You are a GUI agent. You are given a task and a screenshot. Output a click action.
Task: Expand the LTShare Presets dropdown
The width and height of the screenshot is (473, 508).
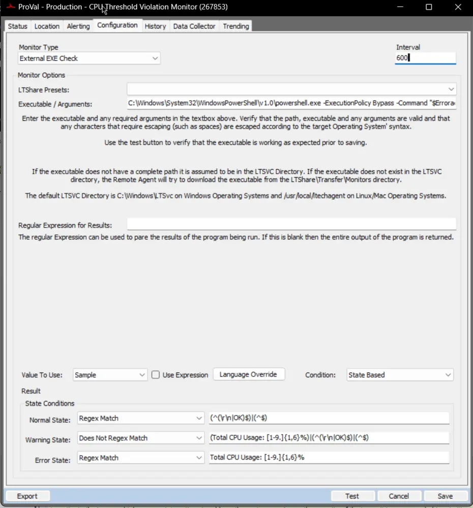tap(291, 89)
